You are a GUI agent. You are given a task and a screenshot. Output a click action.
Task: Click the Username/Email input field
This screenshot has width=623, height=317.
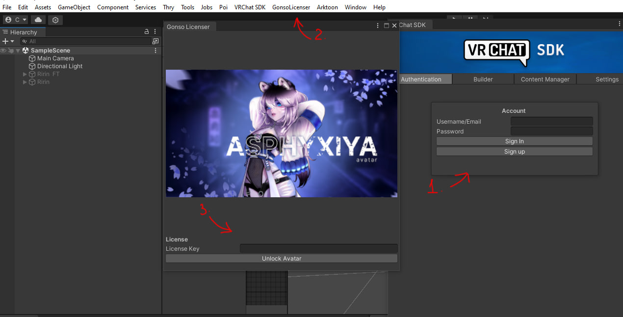point(552,121)
